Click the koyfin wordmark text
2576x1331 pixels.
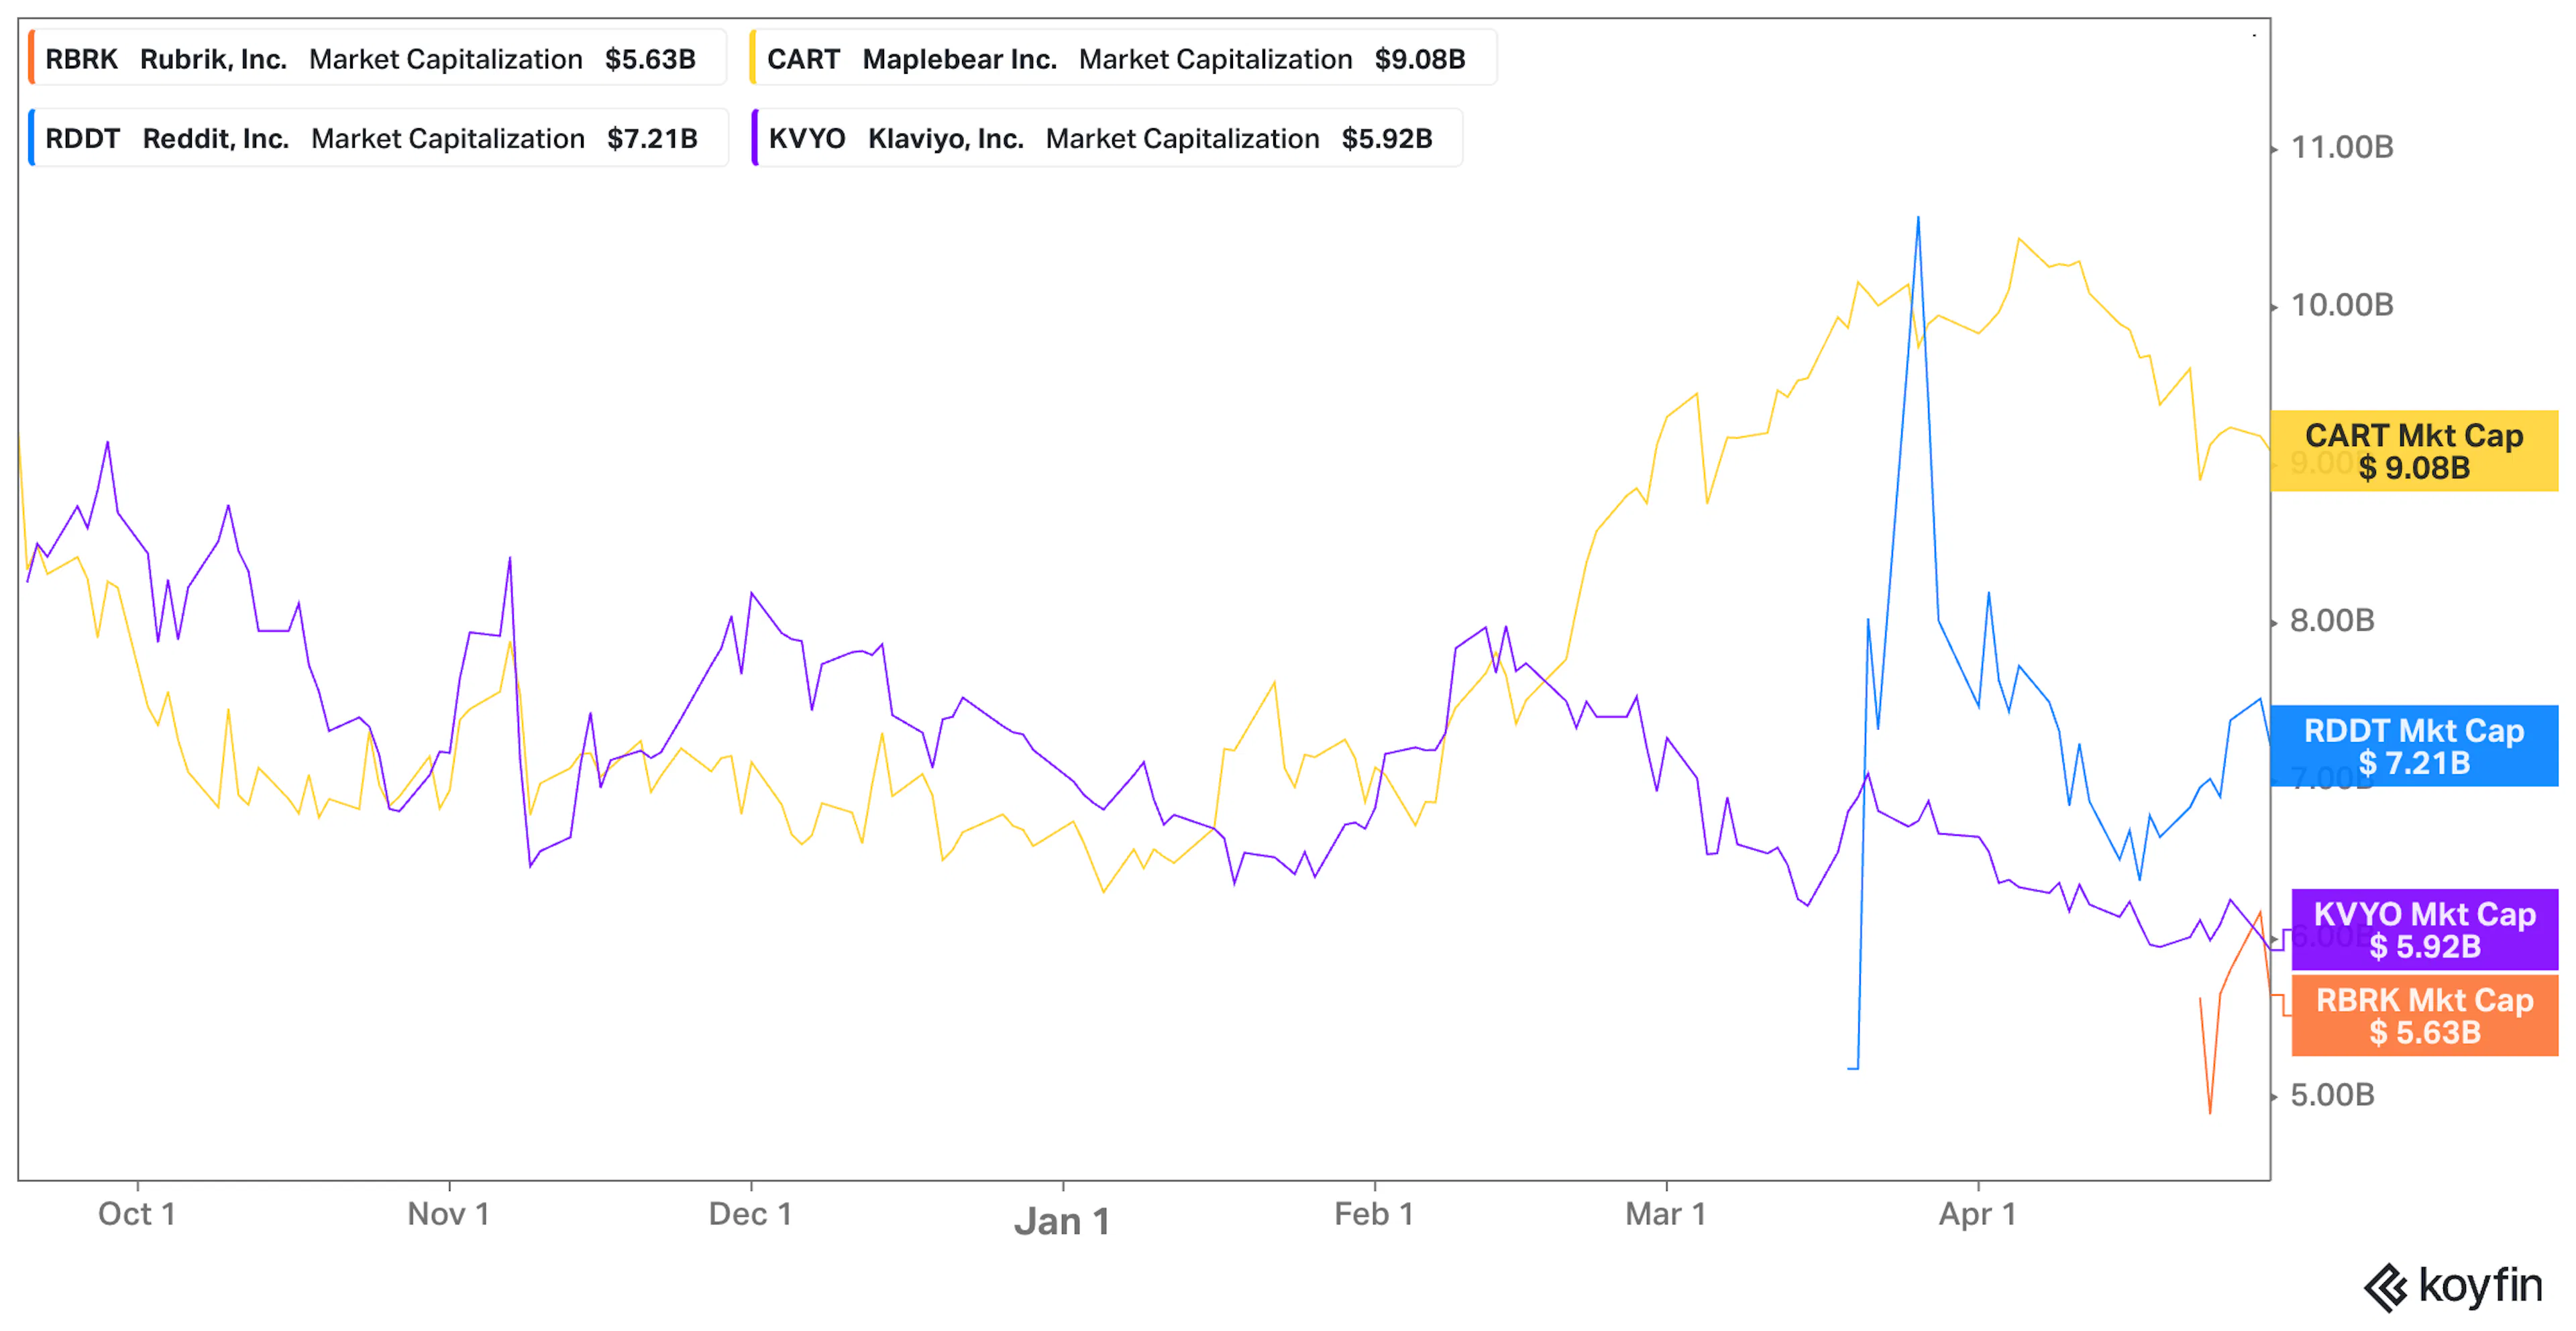pyautogui.click(x=2481, y=1287)
